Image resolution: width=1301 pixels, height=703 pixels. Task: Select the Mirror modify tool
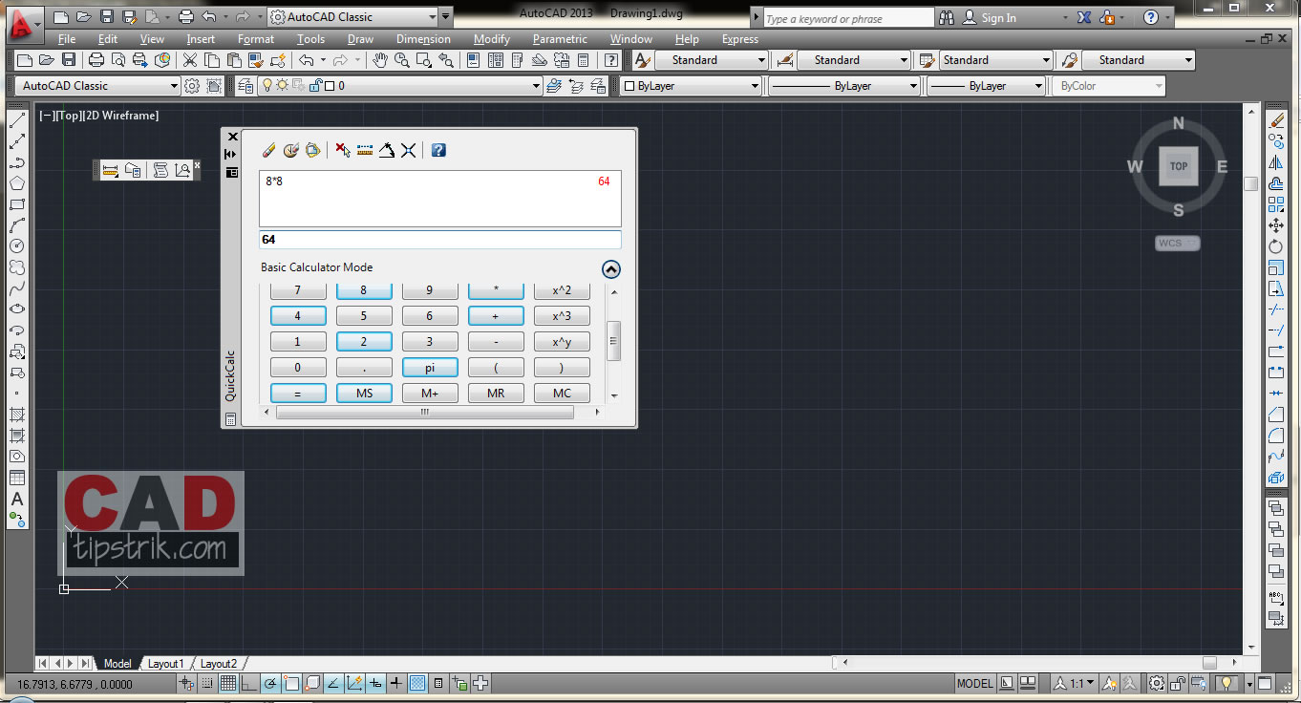coord(1276,163)
